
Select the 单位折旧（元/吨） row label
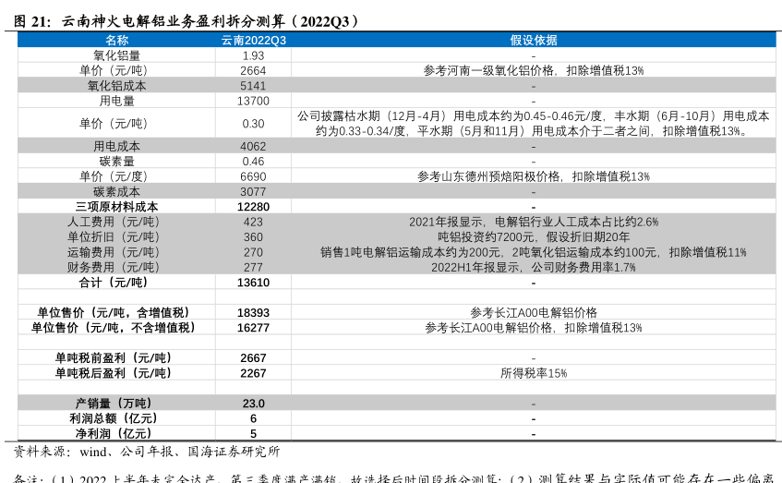coord(116,236)
